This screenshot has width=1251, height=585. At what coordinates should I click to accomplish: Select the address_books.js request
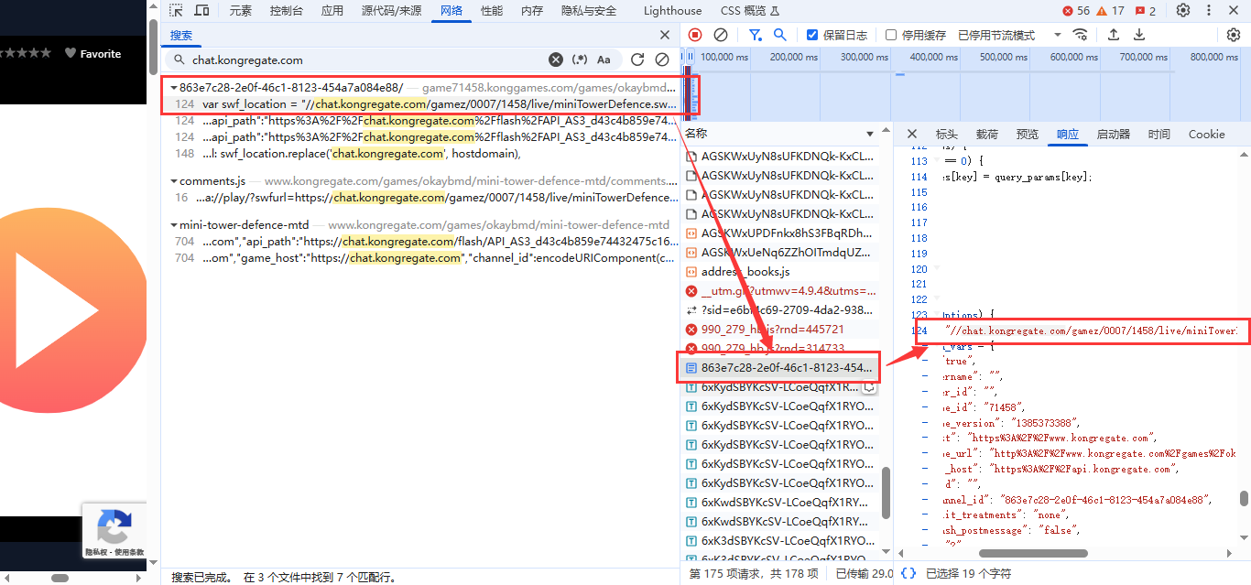tap(745, 272)
